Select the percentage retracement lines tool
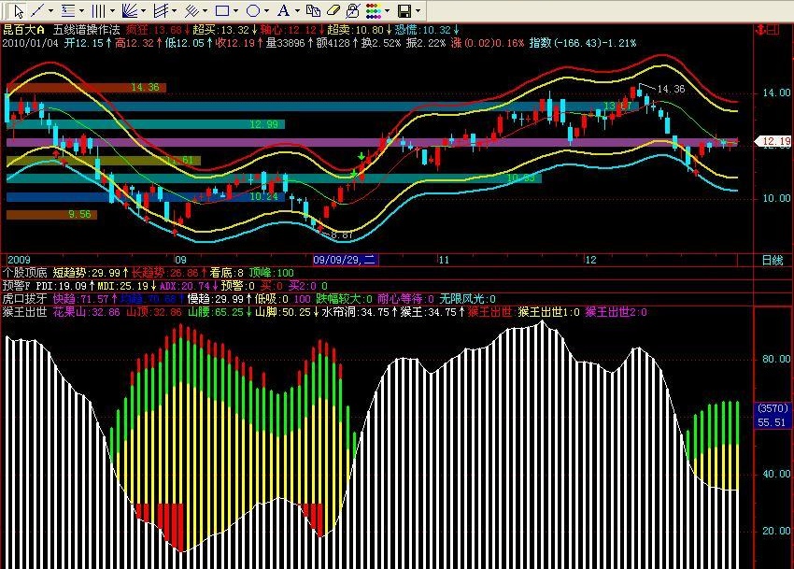This screenshot has width=794, height=569. click(67, 10)
